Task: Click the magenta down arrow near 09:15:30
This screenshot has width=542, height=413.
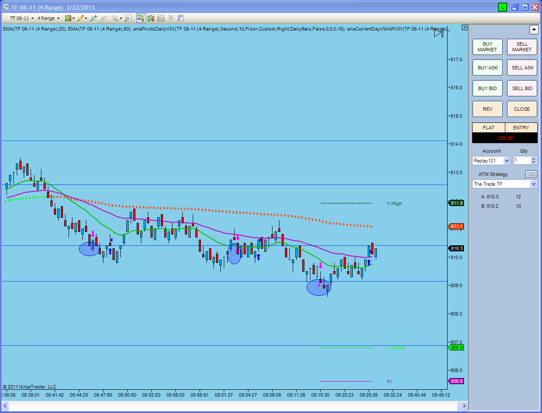Action: (320, 266)
